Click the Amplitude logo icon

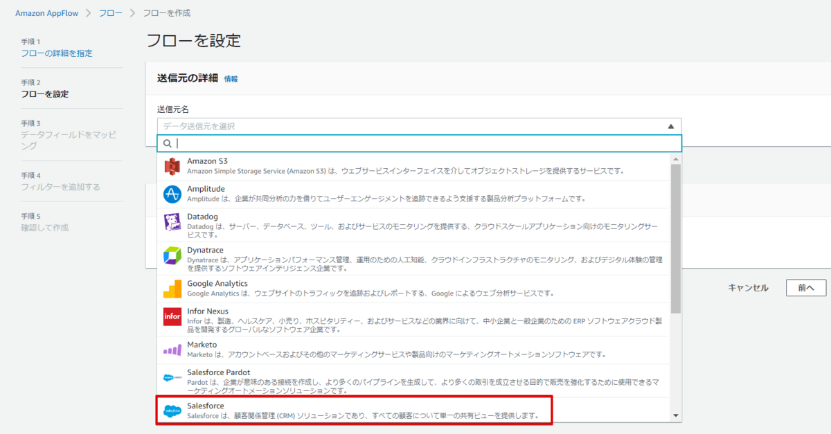tap(172, 195)
